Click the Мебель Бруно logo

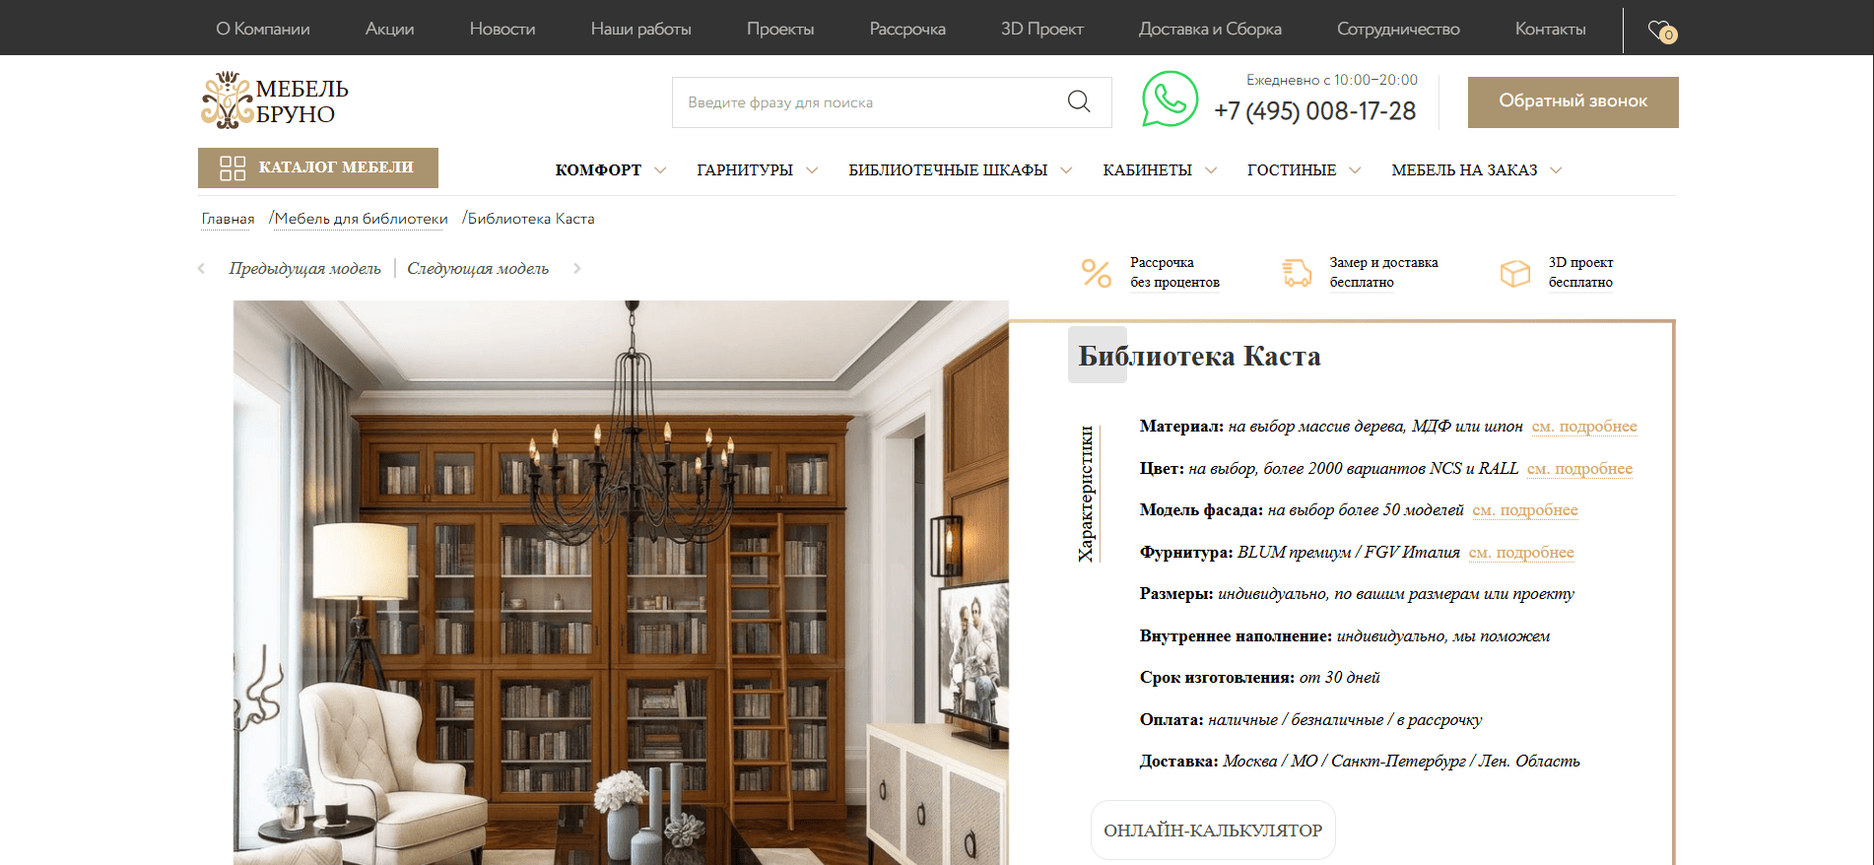point(275,101)
